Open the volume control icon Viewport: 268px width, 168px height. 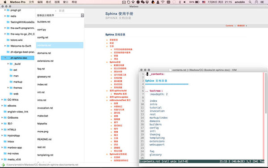click(184, 2)
